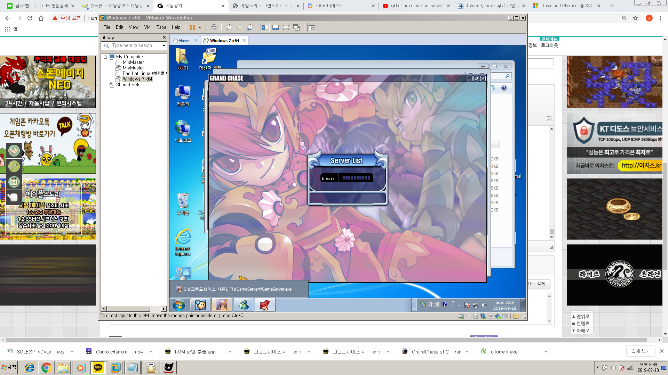The image size is (668, 375).
Task: Expand options for Como criar um mp4 download
Action: (x=151, y=351)
